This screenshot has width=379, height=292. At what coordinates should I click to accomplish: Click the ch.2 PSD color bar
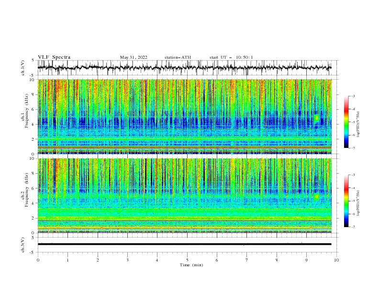(346, 201)
